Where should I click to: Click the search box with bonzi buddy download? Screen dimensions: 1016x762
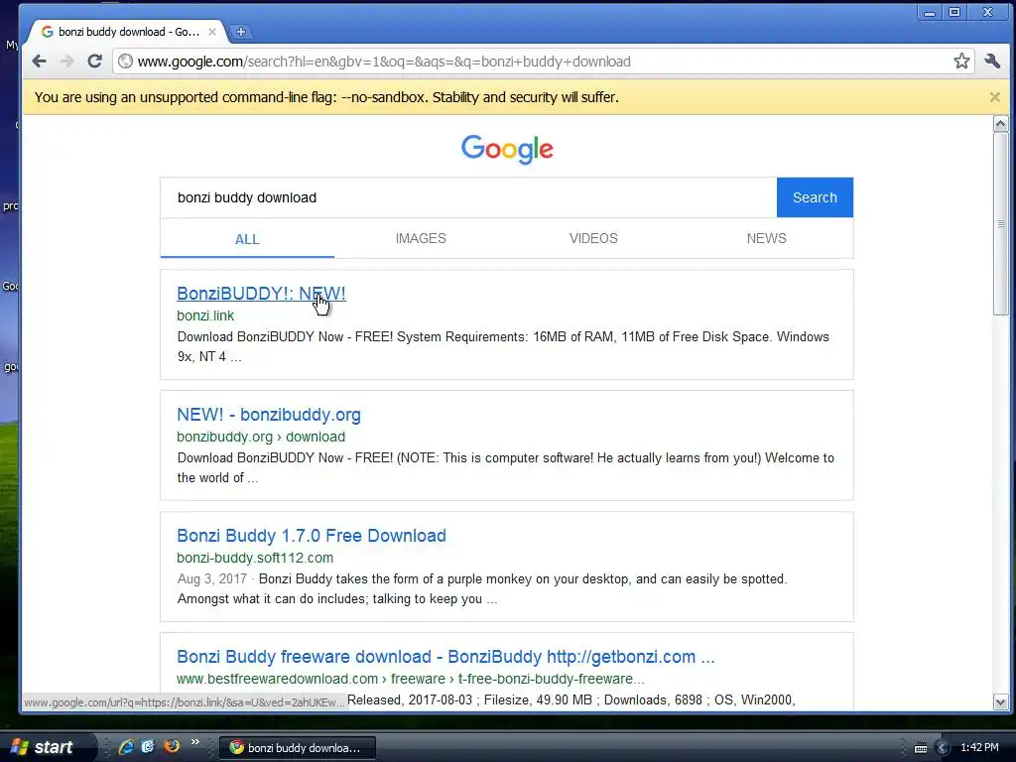[468, 197]
